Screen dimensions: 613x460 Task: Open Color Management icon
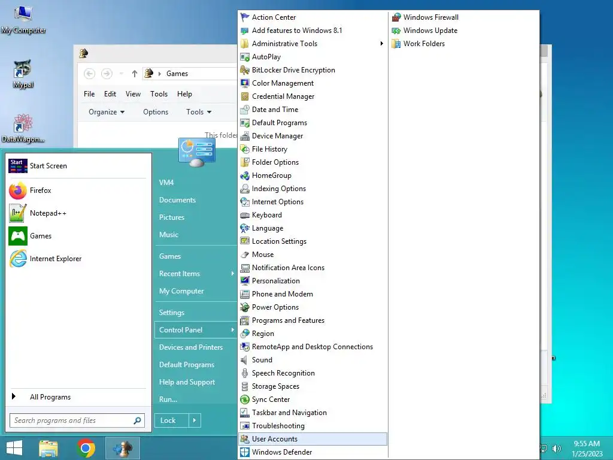pyautogui.click(x=245, y=83)
